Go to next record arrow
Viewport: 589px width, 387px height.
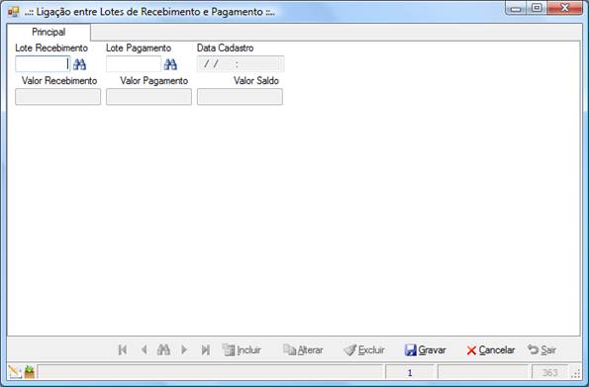coord(184,349)
